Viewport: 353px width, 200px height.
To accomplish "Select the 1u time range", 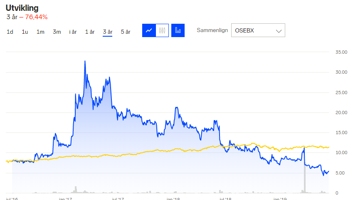I will tap(25, 32).
